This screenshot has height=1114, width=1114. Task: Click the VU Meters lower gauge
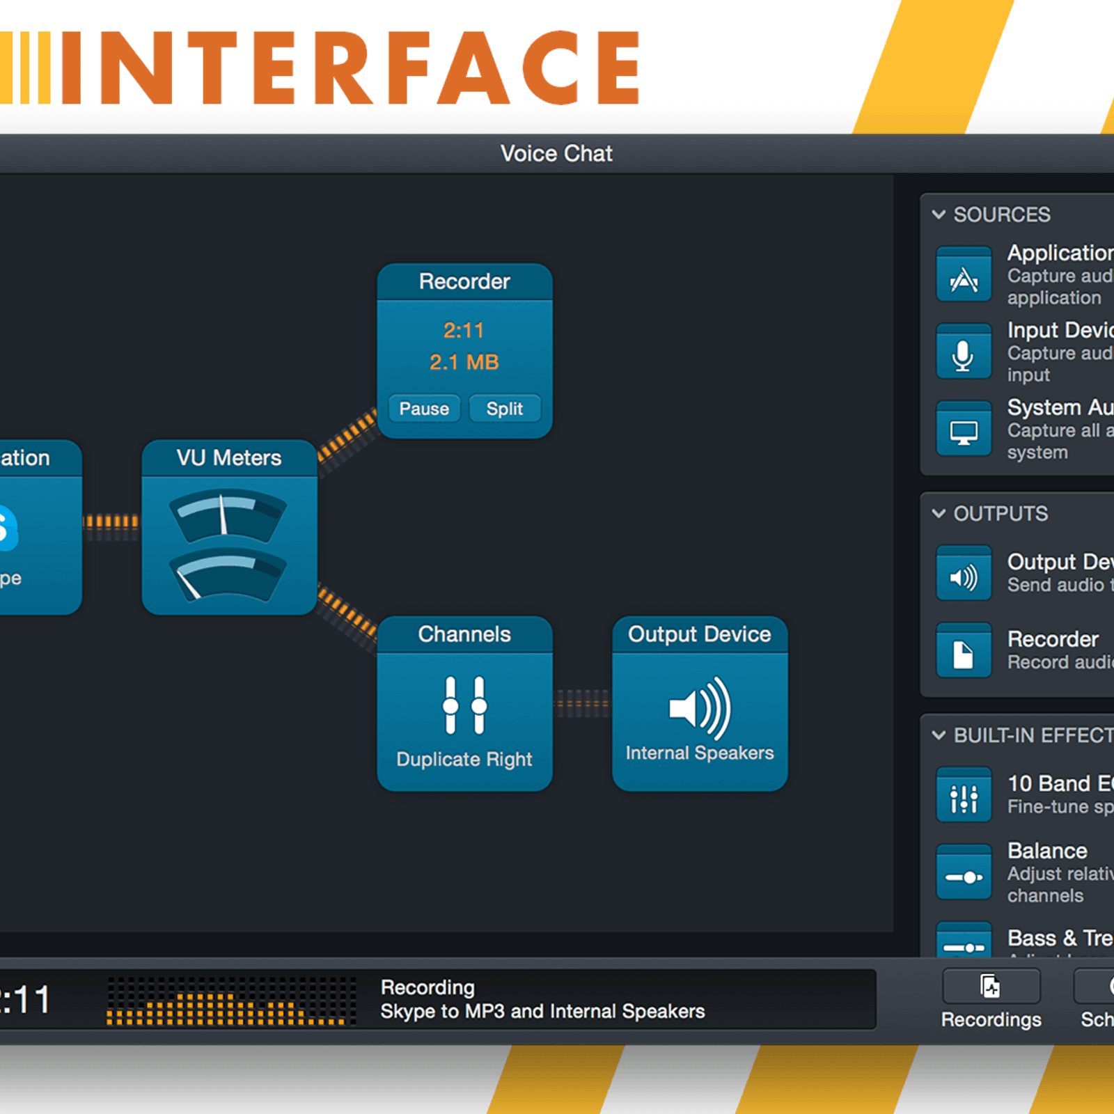pyautogui.click(x=228, y=575)
